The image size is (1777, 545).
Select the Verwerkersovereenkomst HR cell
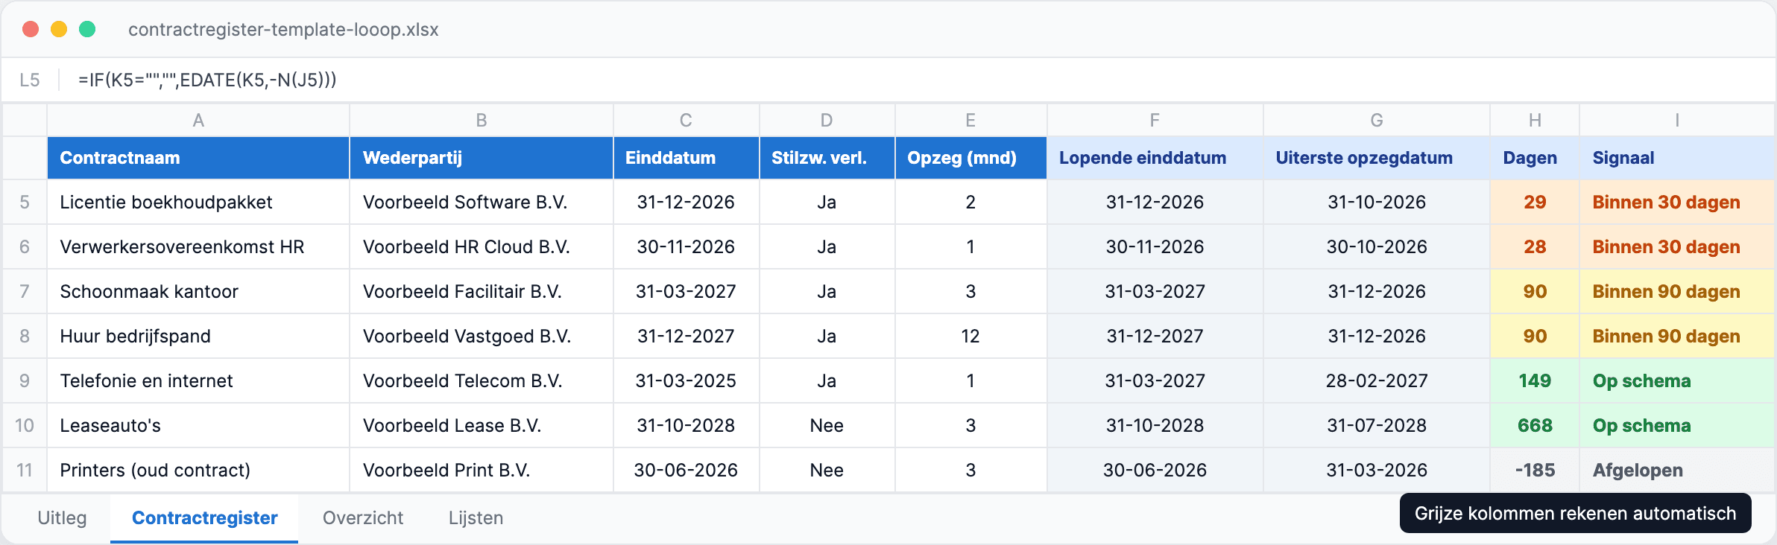pos(198,246)
